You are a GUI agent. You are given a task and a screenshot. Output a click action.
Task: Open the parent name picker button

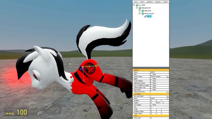[x=168, y=76]
